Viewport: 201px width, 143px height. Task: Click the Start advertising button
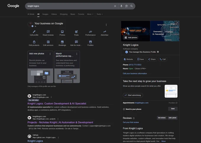(x=133, y=95)
